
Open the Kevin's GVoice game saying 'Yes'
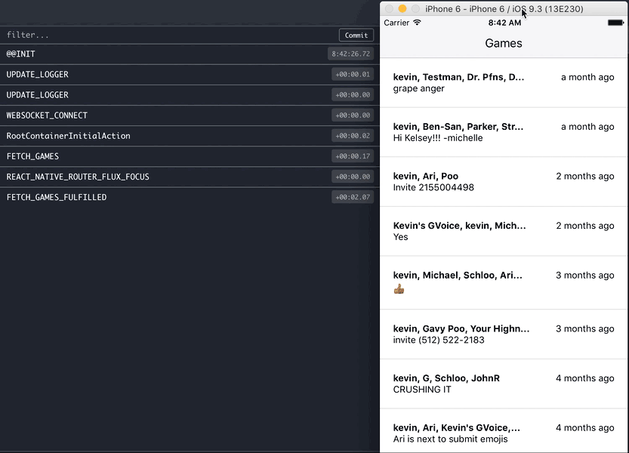click(x=504, y=231)
